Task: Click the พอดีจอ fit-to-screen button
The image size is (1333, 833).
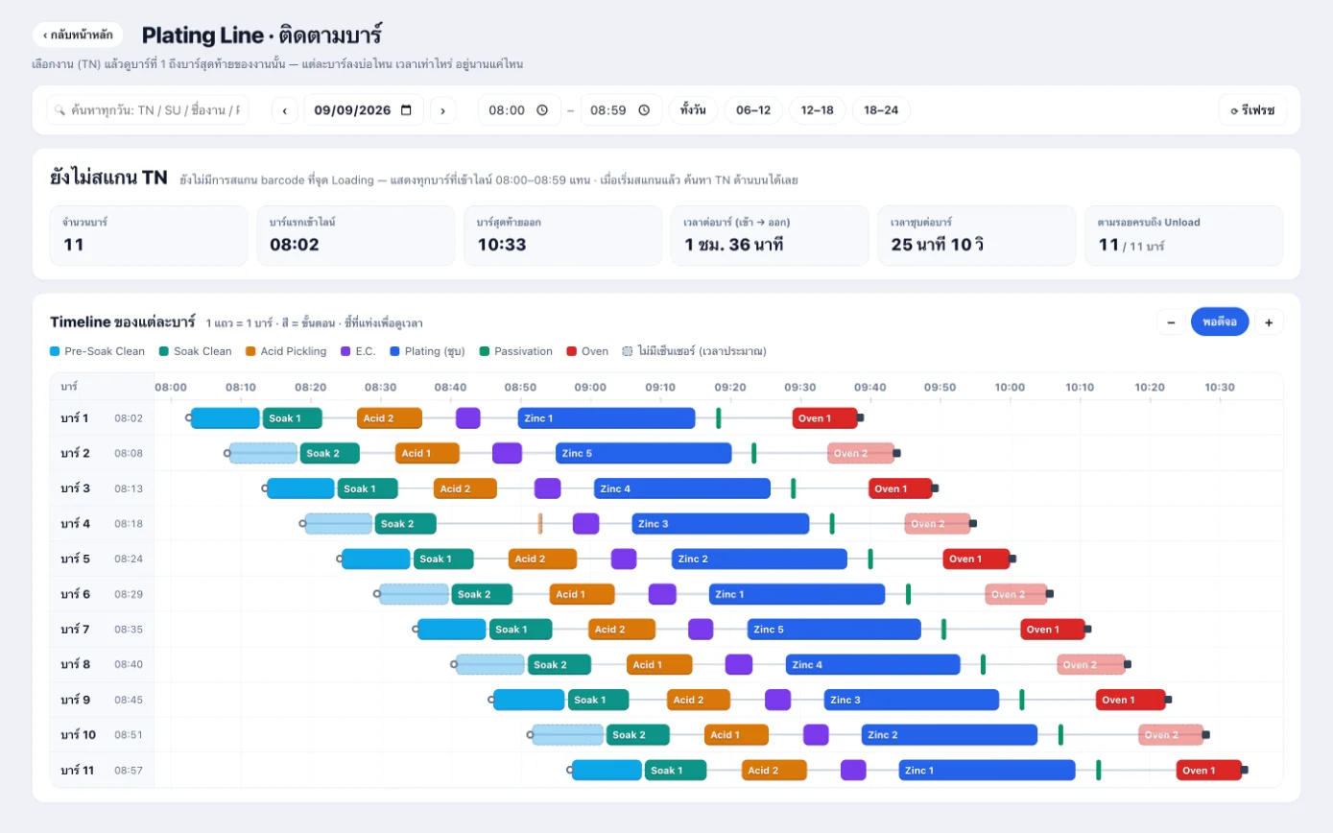Action: 1220,322
